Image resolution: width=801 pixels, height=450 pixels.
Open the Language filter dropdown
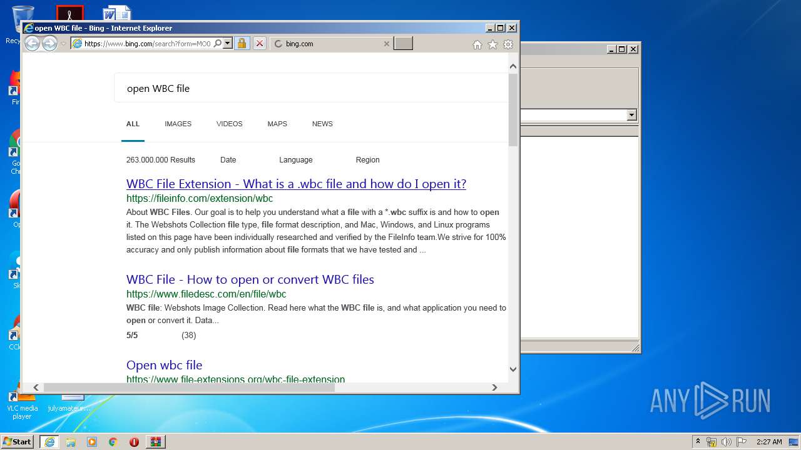[296, 160]
